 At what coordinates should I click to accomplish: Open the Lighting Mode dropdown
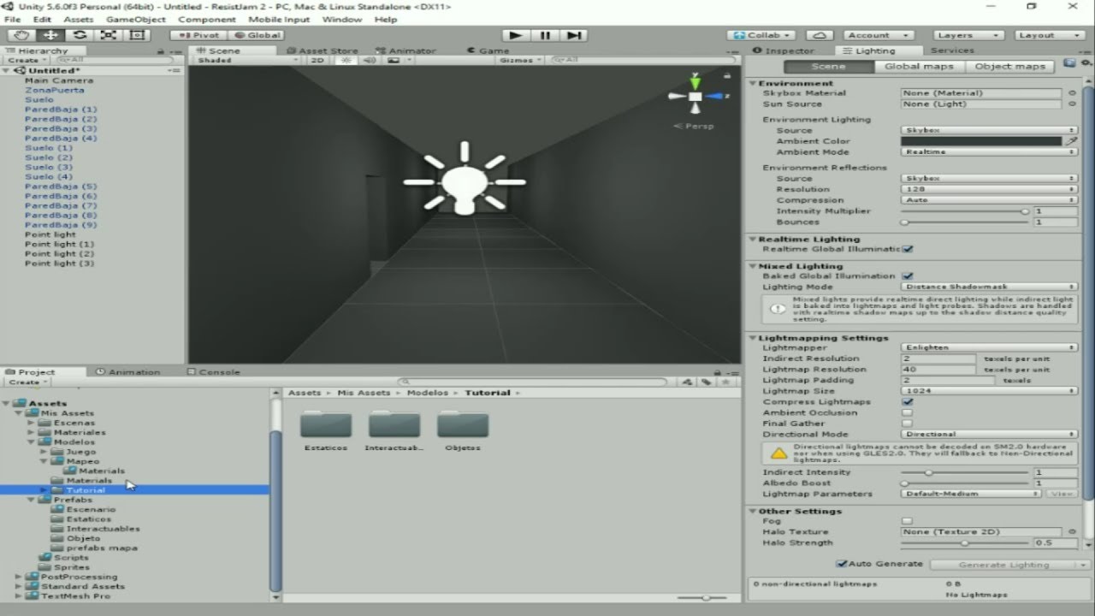coord(990,287)
